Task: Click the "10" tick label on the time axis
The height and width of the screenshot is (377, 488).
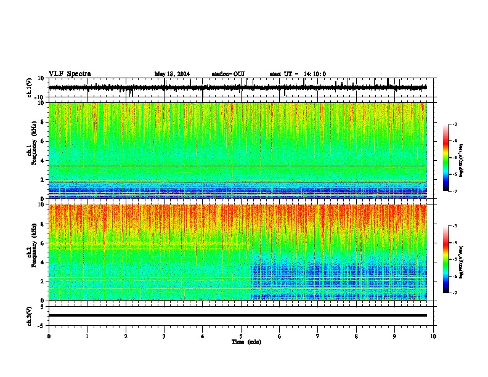Action: point(433,336)
